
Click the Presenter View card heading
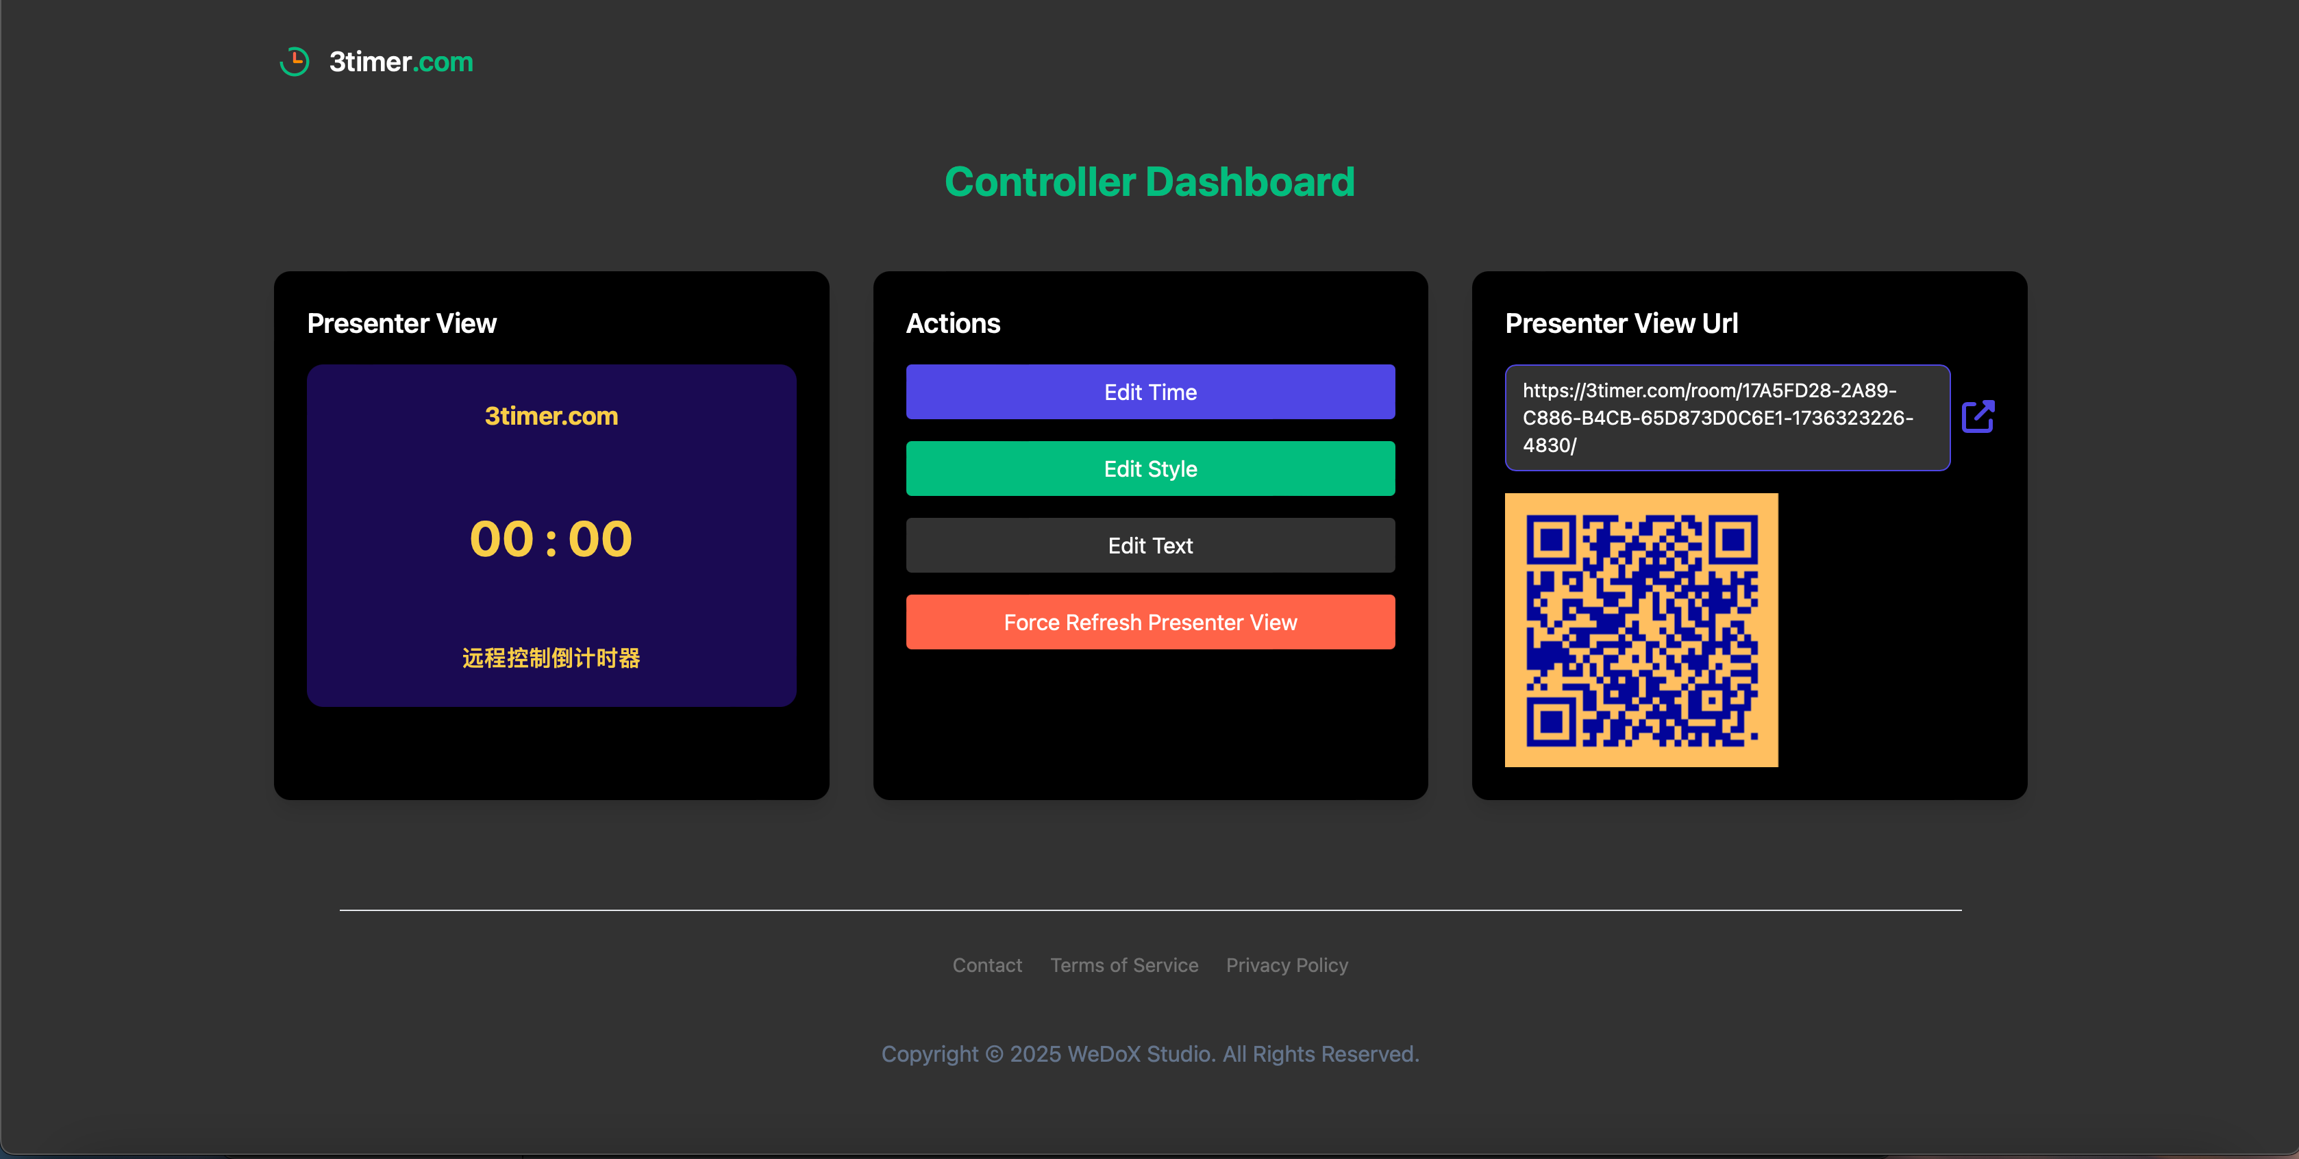pyautogui.click(x=403, y=323)
